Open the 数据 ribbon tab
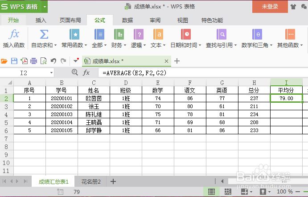Viewport: 308px width, 197px height. 127,20
